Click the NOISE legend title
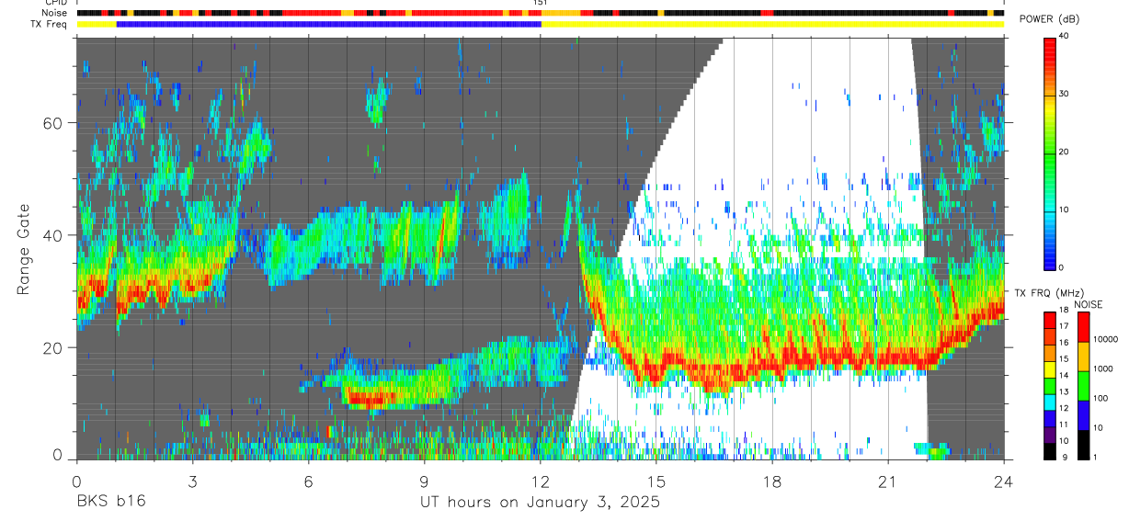 pyautogui.click(x=1090, y=305)
